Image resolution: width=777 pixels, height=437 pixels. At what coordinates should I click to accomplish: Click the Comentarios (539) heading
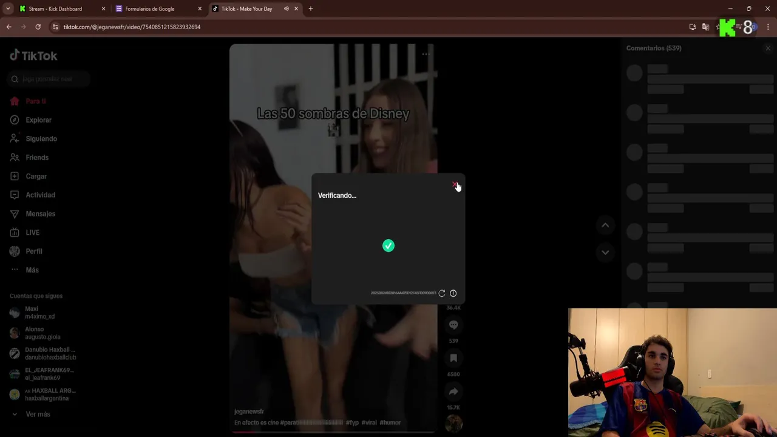(654, 48)
